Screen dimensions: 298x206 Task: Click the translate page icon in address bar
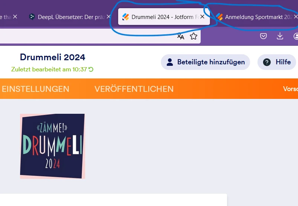coord(181,36)
